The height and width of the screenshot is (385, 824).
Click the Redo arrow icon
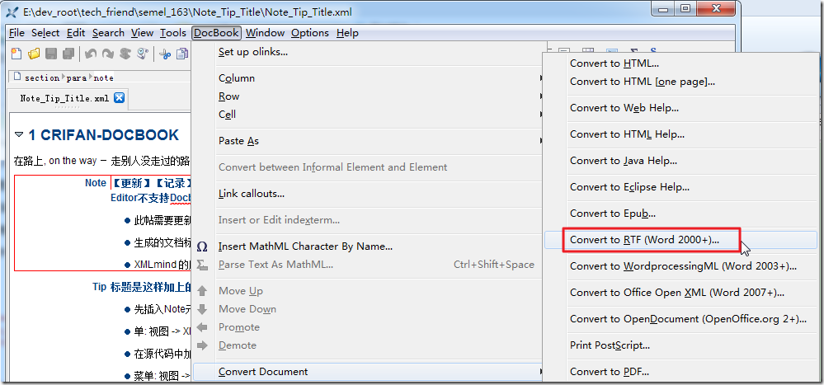tap(107, 54)
